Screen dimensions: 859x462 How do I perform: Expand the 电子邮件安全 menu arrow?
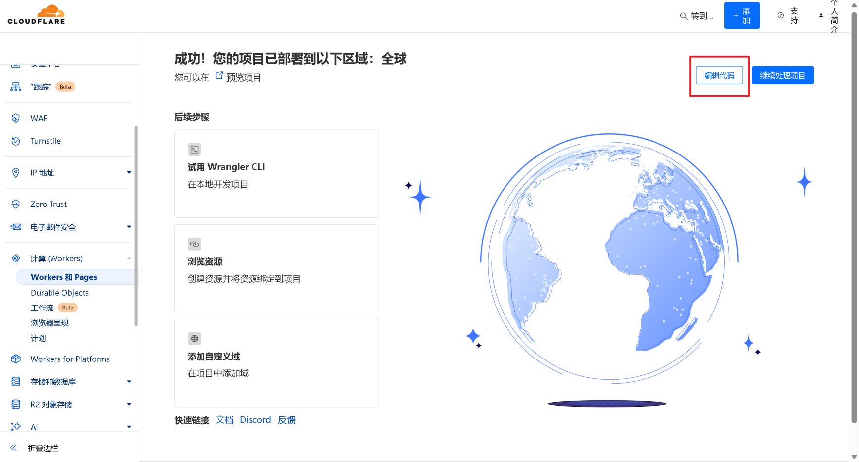pos(129,227)
